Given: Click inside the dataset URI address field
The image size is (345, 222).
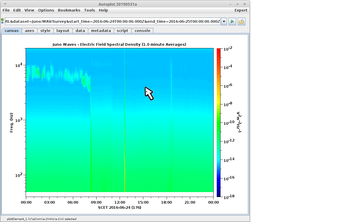Looking at the screenshot, I should [x=112, y=22].
